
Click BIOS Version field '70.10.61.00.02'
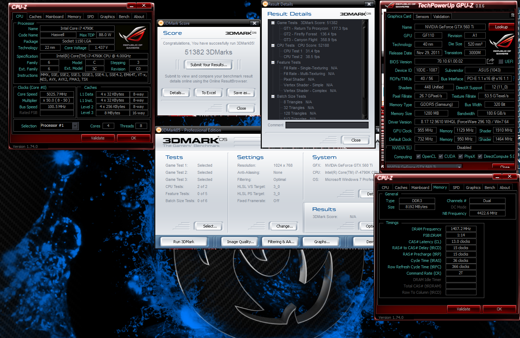click(x=450, y=61)
